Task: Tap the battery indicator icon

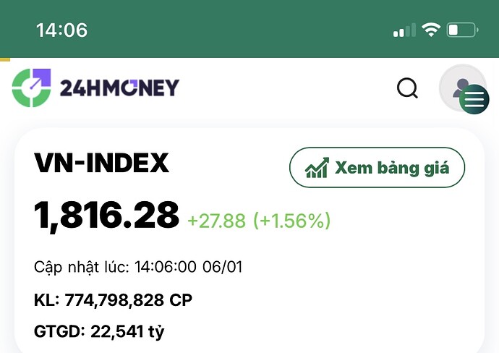Action: 462,30
